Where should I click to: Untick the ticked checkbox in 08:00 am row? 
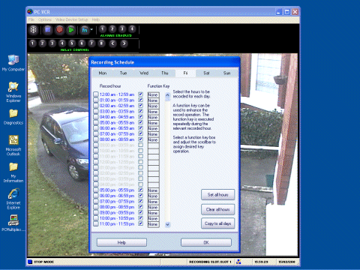coord(141,139)
